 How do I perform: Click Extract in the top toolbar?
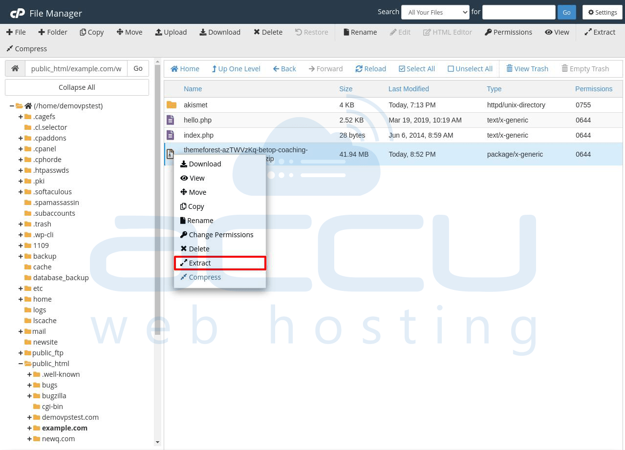pos(600,32)
